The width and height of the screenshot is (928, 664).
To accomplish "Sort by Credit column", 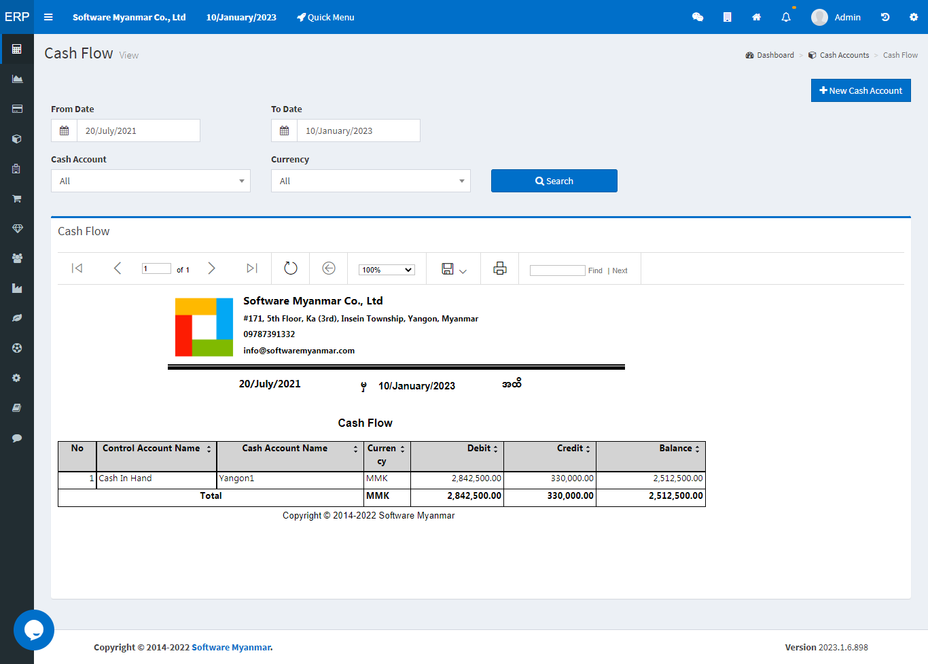I will 588,449.
